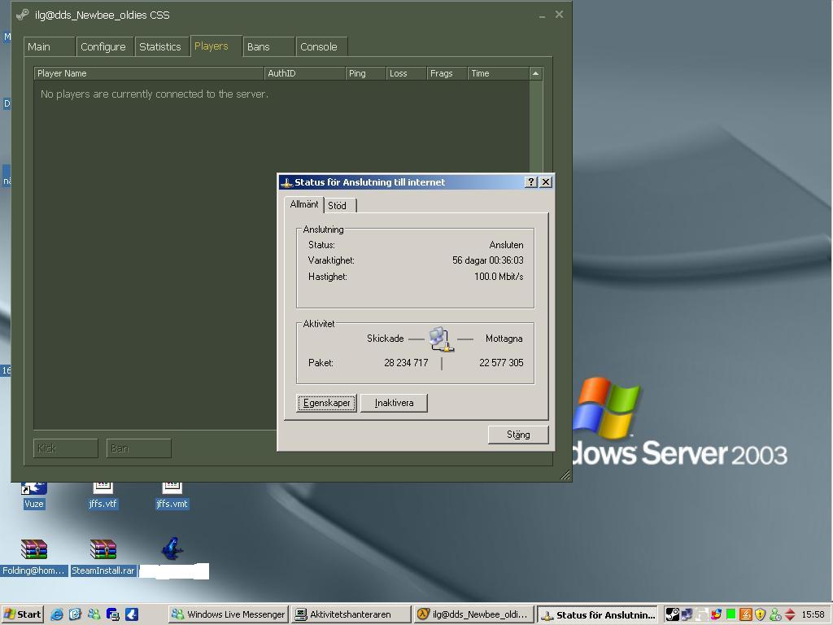This screenshot has width=833, height=625.
Task: Open the Start menu
Action: [22, 614]
